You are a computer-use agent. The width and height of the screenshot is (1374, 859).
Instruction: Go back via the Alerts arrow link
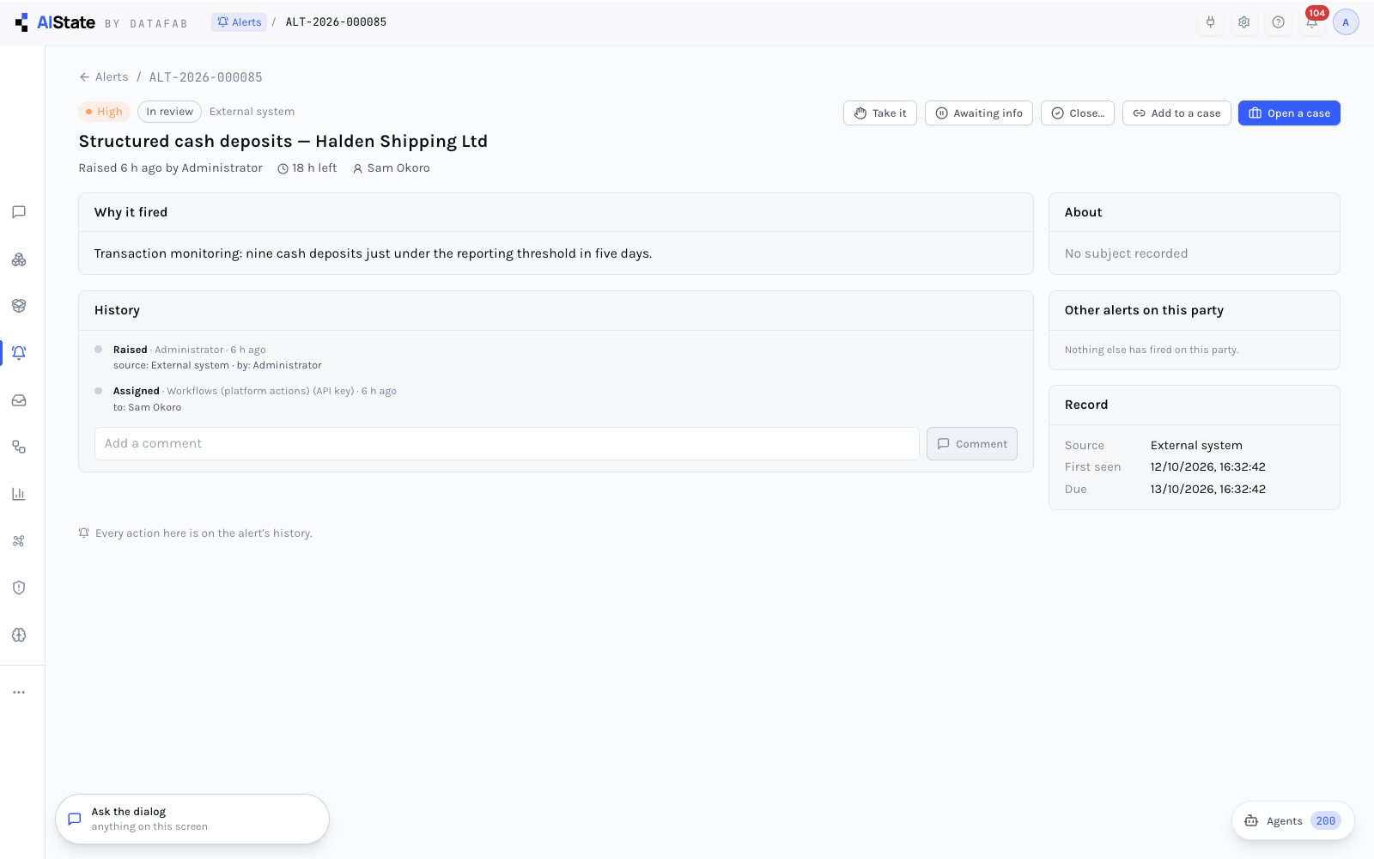(x=104, y=77)
